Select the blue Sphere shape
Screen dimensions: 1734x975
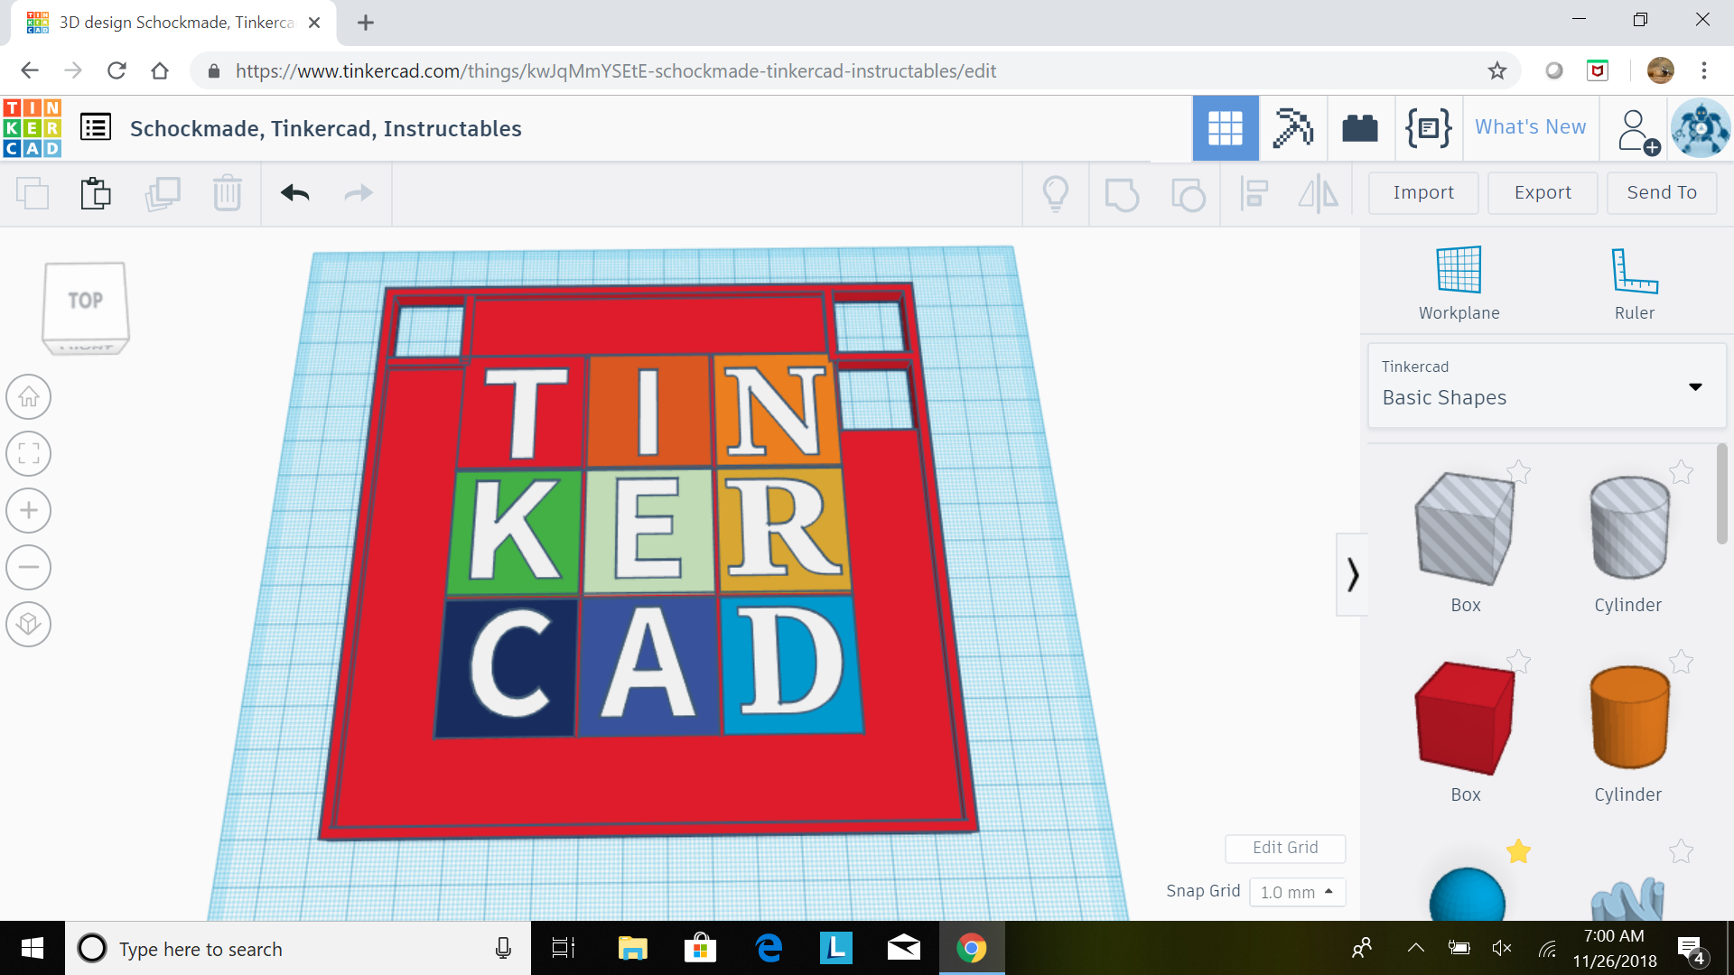click(1467, 896)
